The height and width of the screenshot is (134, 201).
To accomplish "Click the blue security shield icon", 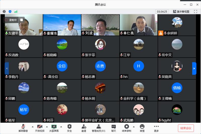I will coord(10,12).
